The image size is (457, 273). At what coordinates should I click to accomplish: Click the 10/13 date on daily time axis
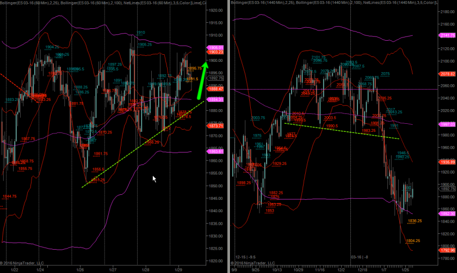click(x=277, y=270)
